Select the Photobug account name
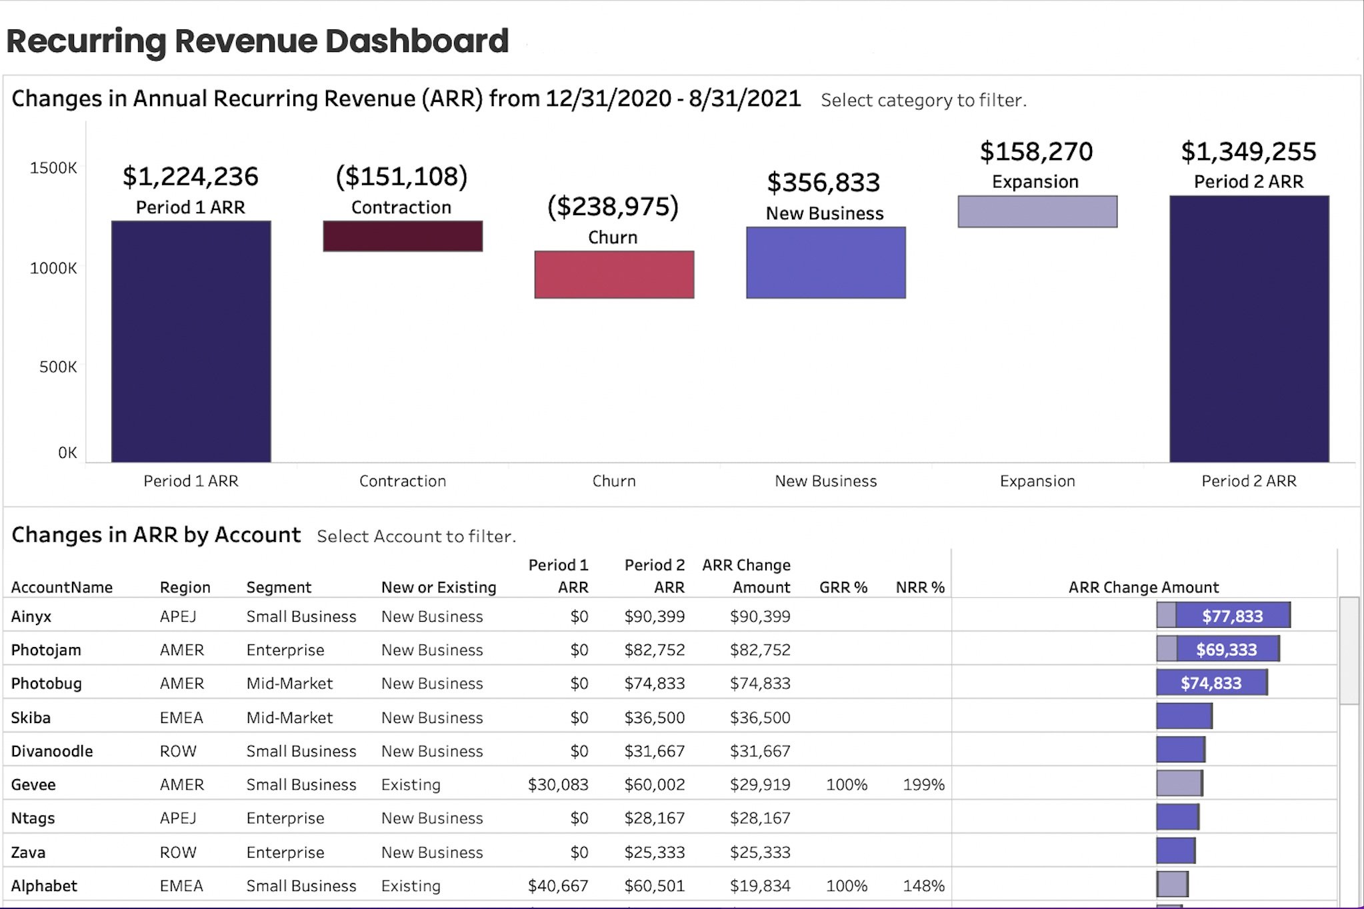The width and height of the screenshot is (1364, 909). pos(46,683)
